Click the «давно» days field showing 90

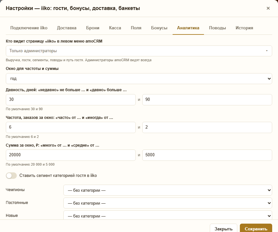[x=207, y=100]
